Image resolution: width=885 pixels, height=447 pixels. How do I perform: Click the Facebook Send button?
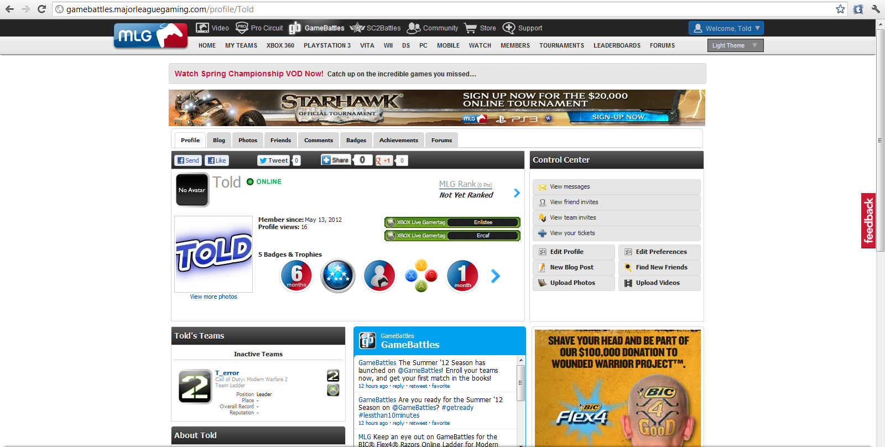pos(188,160)
